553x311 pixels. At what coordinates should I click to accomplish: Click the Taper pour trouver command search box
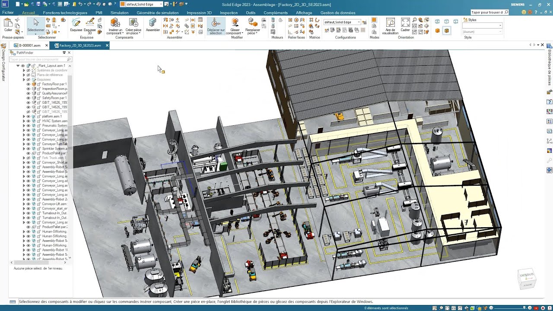(x=490, y=13)
